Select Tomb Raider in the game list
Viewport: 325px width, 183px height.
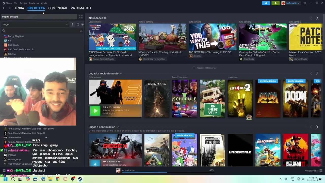click(14, 138)
